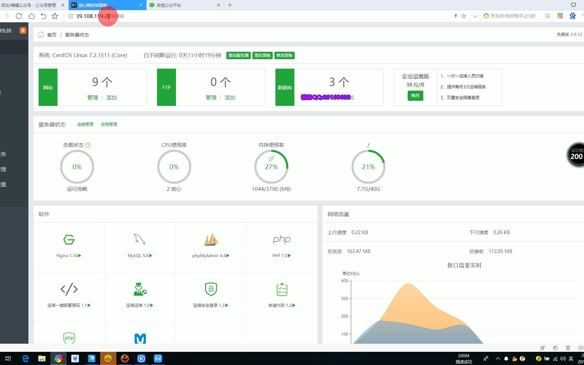This screenshot has width=584, height=365.
Task: Click the home icon in the breadcrumb
Action: pos(41,35)
